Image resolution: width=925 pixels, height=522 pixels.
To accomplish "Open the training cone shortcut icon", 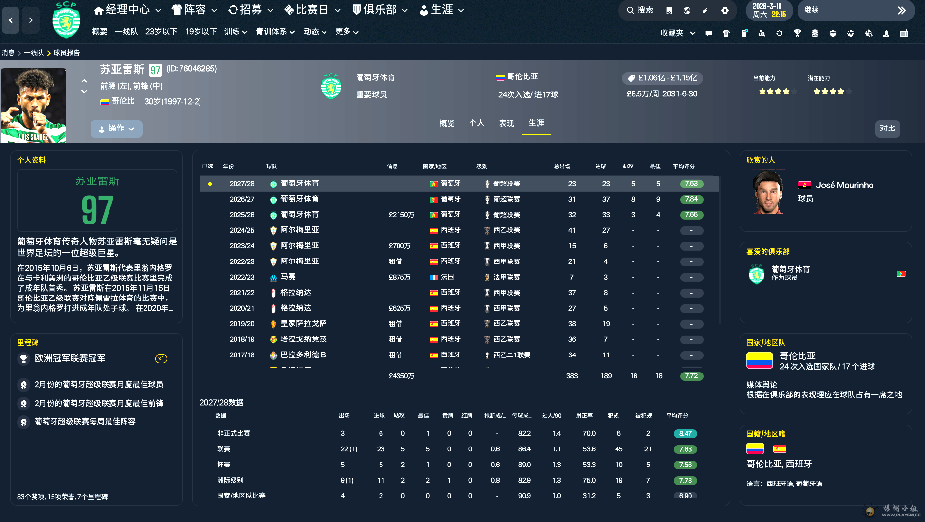I will 887,33.
